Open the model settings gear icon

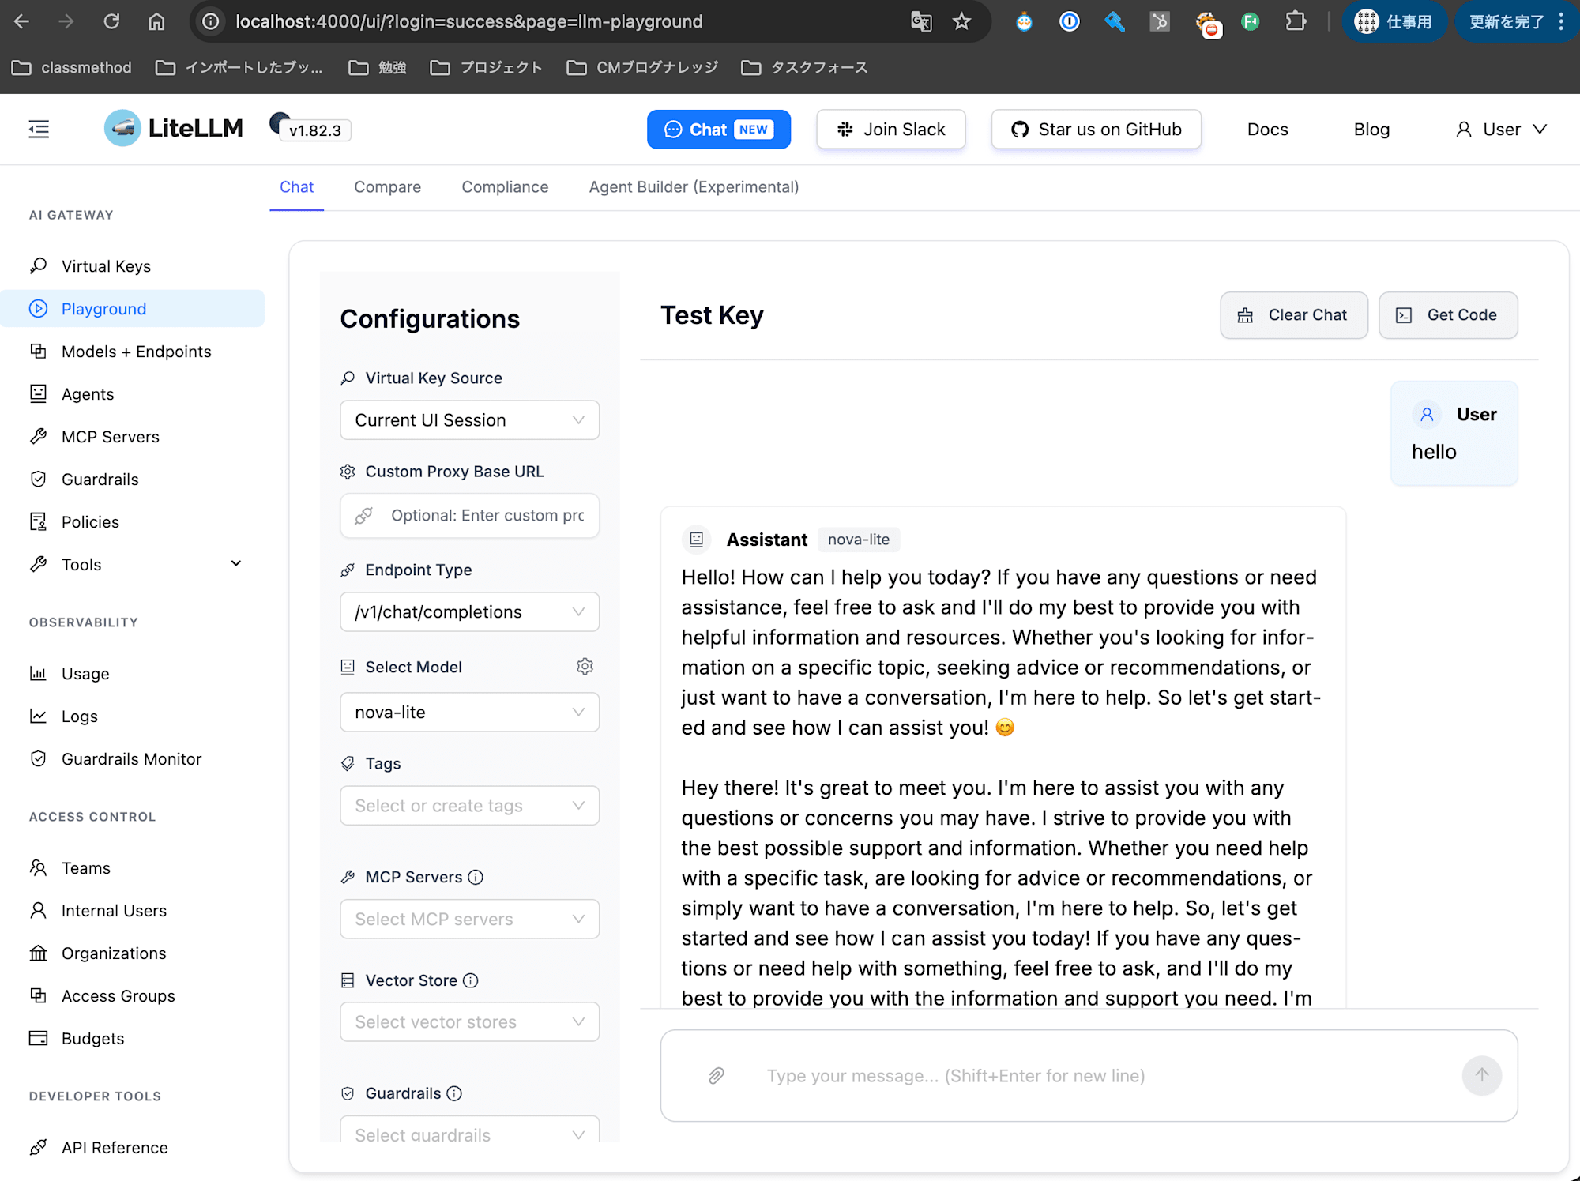coord(585,667)
